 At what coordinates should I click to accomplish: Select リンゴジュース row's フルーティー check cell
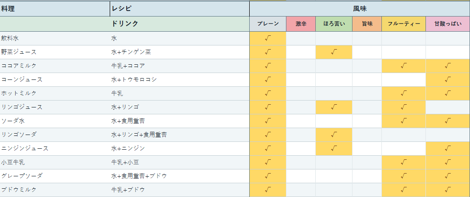(404, 107)
